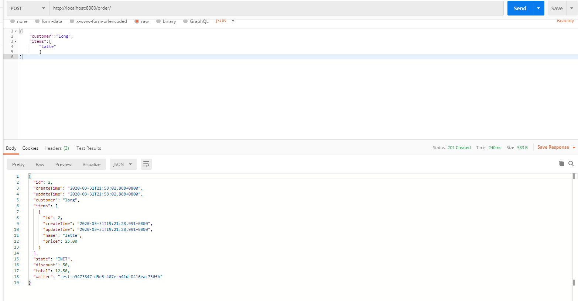The image size is (578, 301).
Task: Click the "discount": 50 response line
Action: pyautogui.click(x=51, y=265)
